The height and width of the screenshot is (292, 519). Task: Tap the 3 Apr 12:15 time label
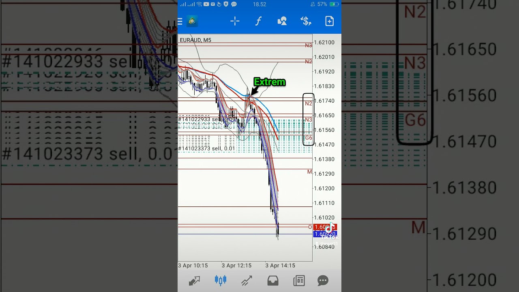(x=236, y=265)
